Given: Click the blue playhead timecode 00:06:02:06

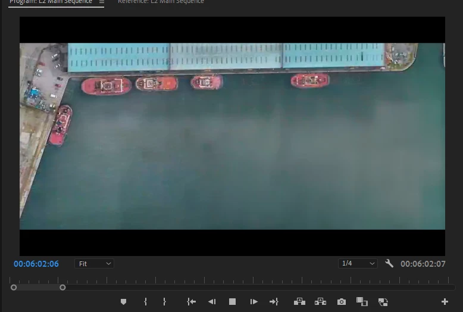Looking at the screenshot, I should (36, 264).
